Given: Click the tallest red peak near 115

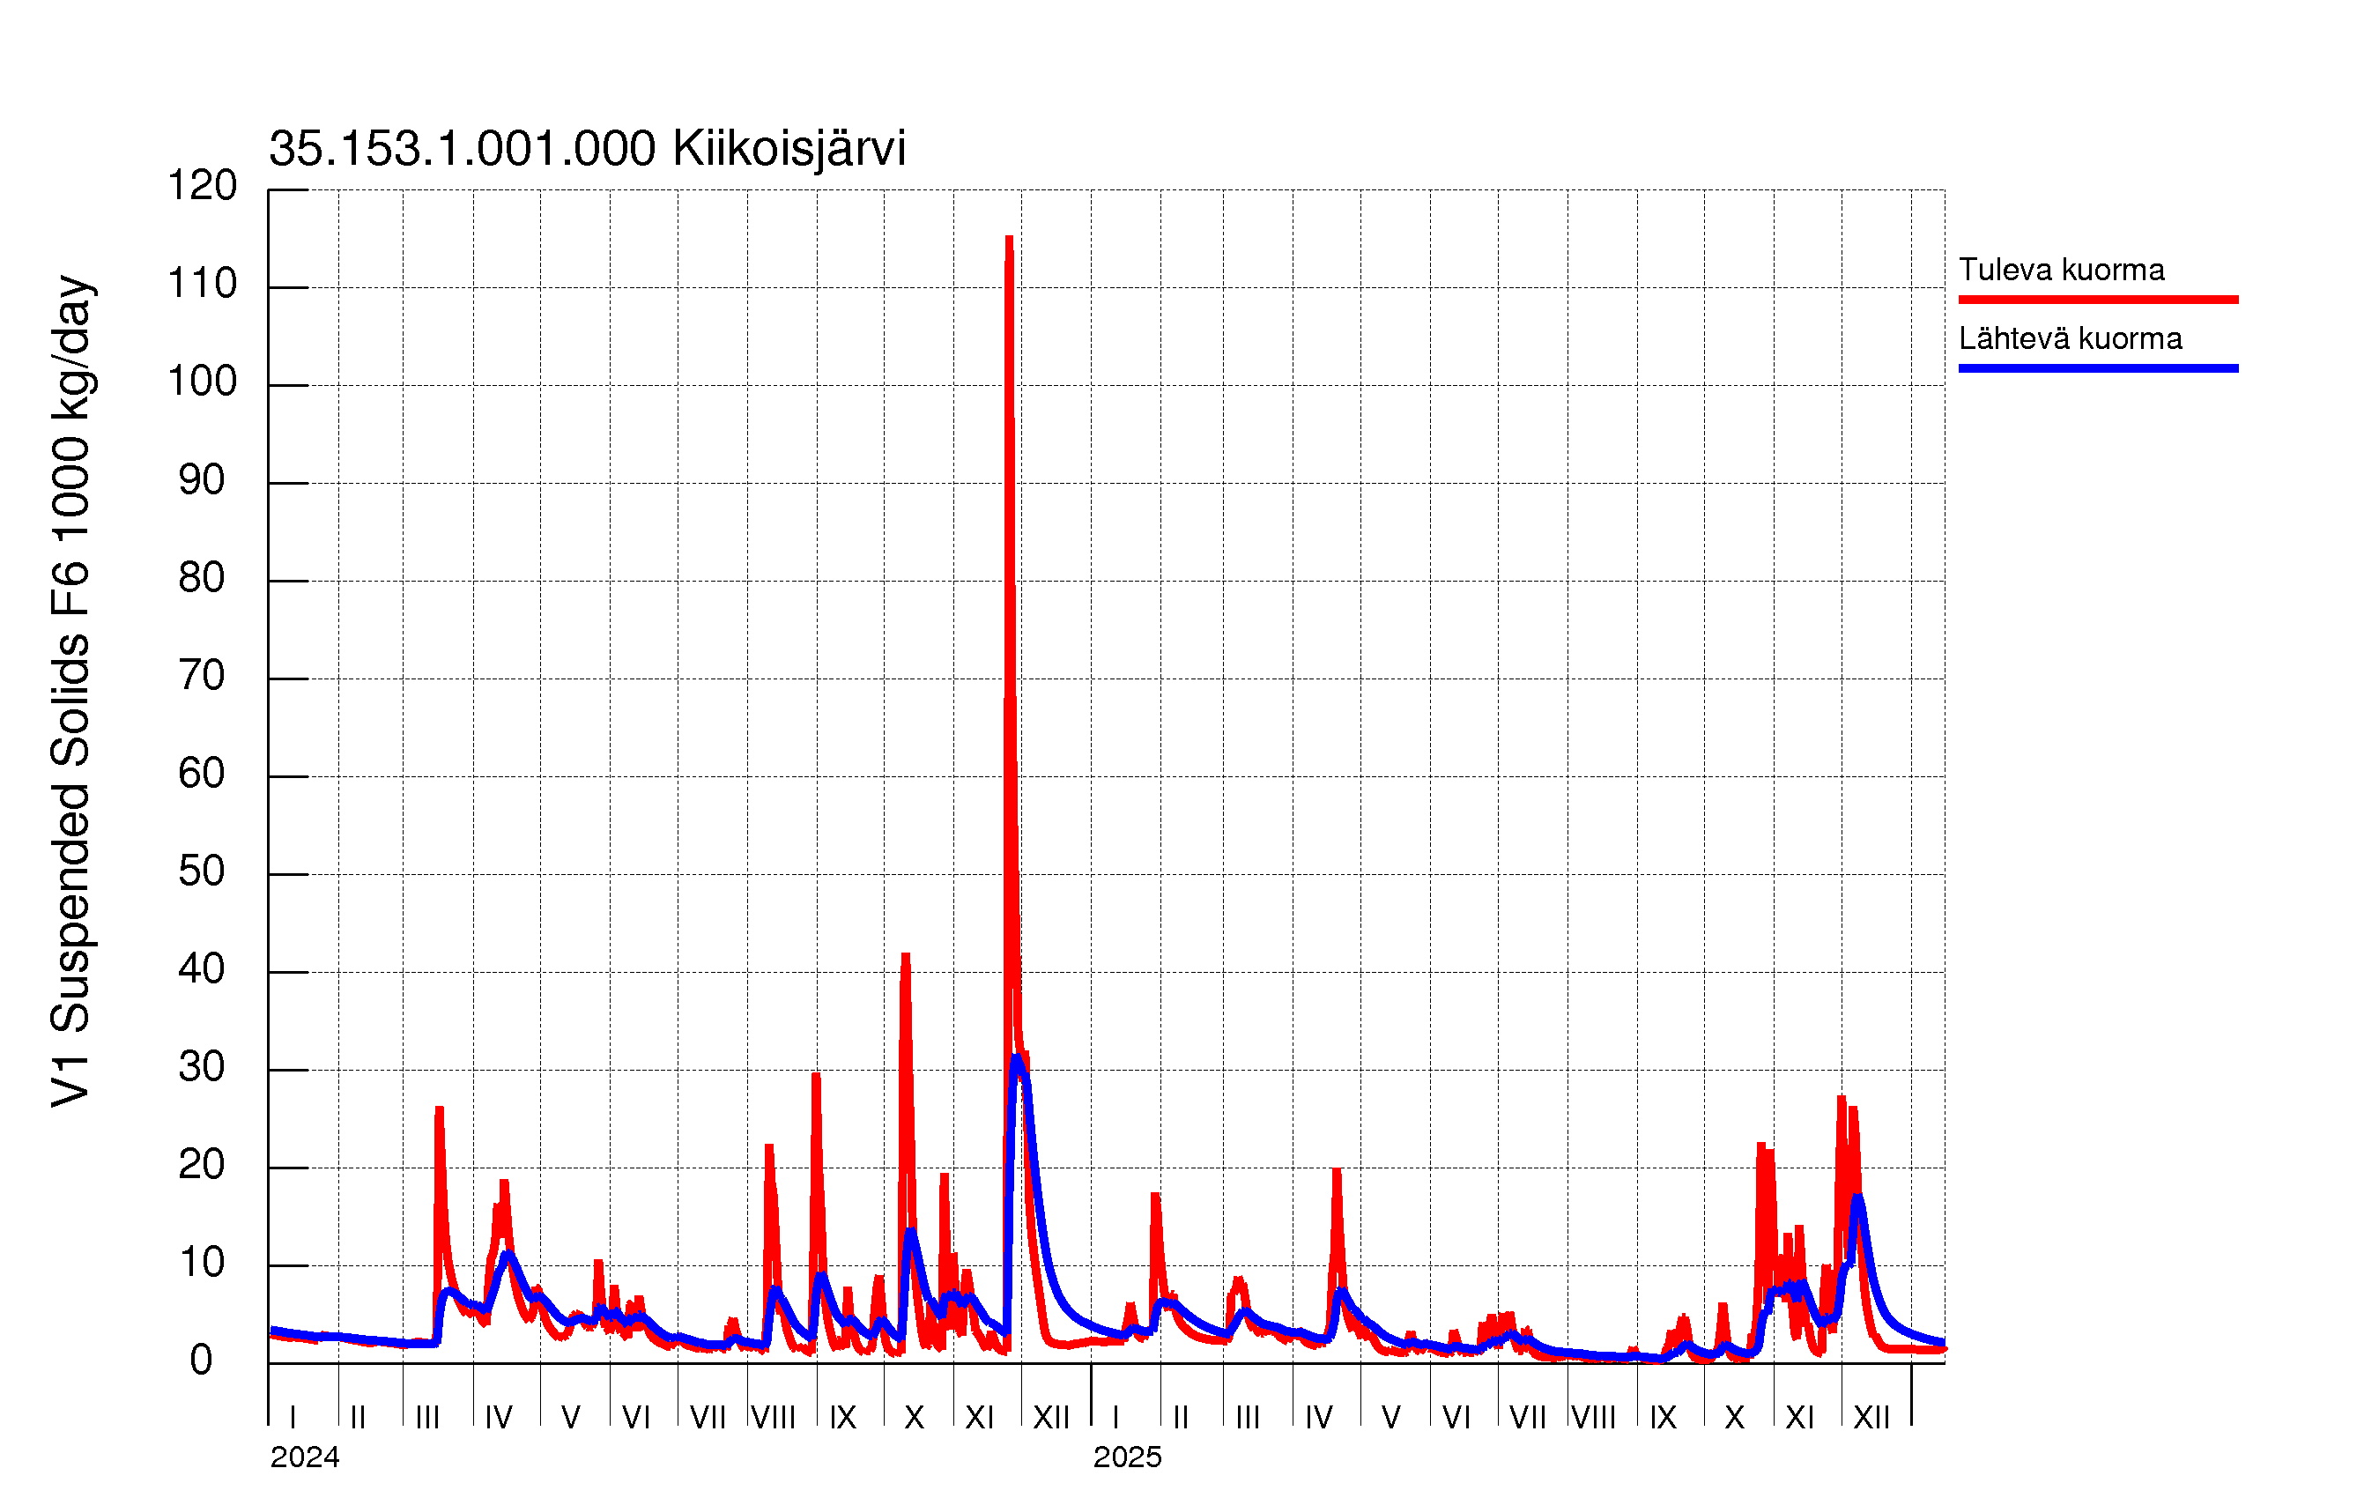Looking at the screenshot, I should point(1009,242).
